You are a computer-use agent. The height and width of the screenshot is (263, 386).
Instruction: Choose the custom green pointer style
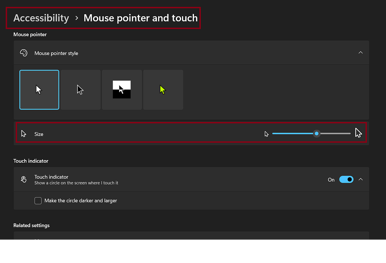tap(163, 90)
